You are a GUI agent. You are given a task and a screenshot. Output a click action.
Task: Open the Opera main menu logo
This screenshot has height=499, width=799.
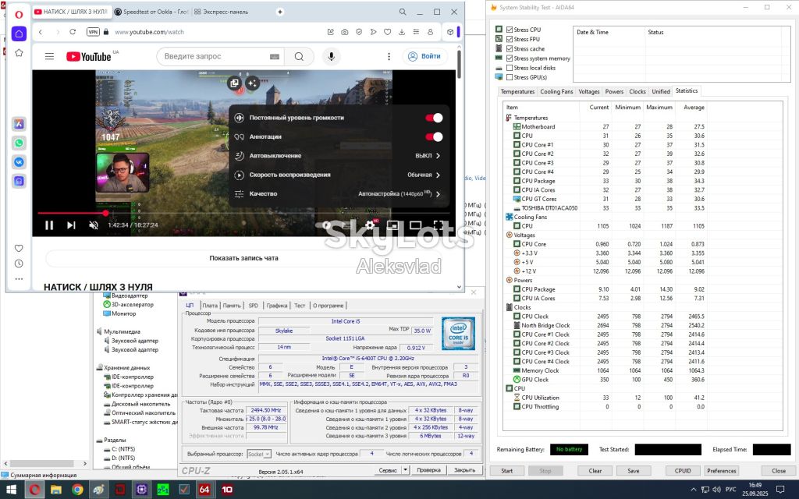(x=19, y=14)
